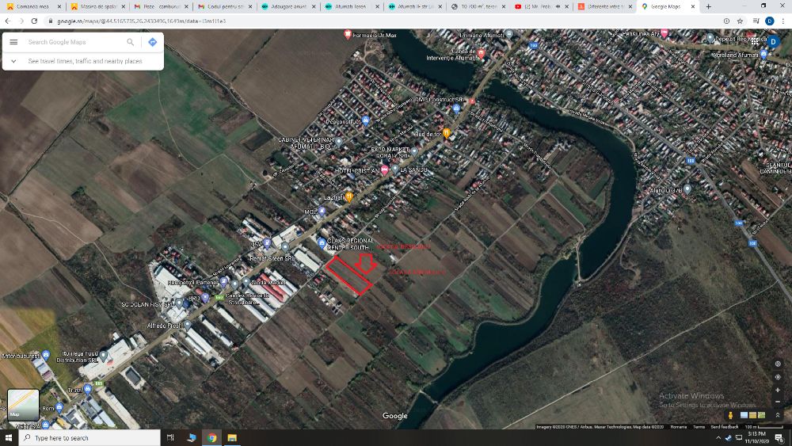Open the Chrome three-dot menu
Image resolution: width=792 pixels, height=446 pixels.
[x=783, y=21]
